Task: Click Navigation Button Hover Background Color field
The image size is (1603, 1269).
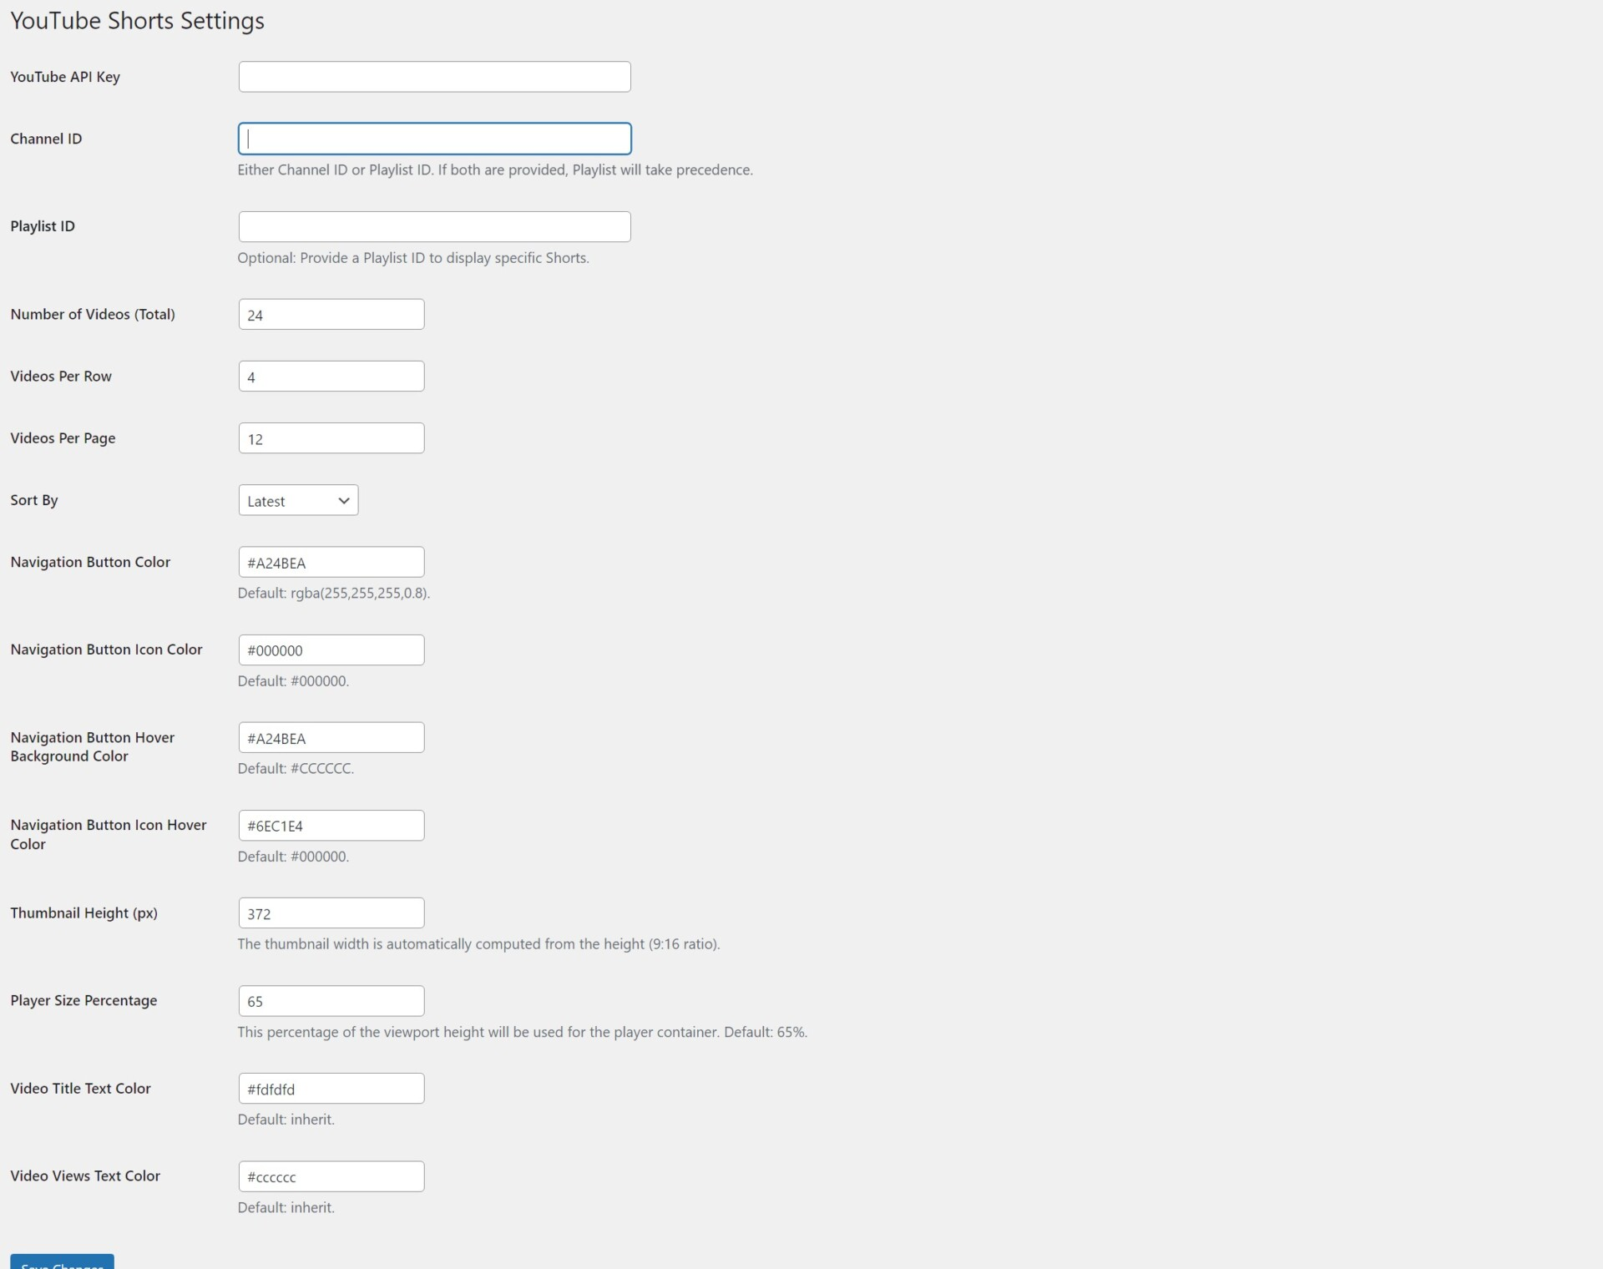Action: (331, 737)
